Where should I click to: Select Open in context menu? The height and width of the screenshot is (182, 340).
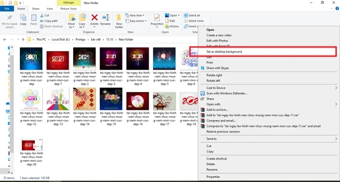210,30
